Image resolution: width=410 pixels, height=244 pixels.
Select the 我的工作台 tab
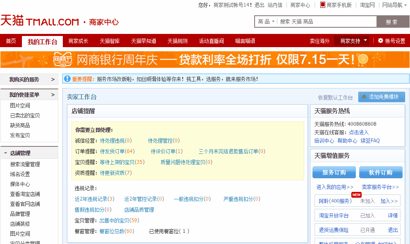coord(42,42)
